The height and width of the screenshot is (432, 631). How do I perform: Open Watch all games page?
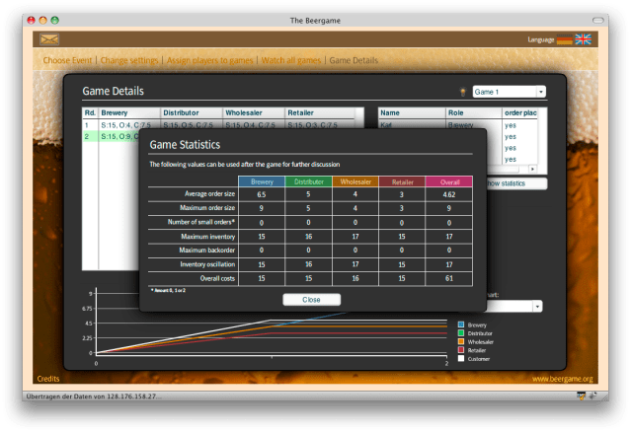coord(291,60)
